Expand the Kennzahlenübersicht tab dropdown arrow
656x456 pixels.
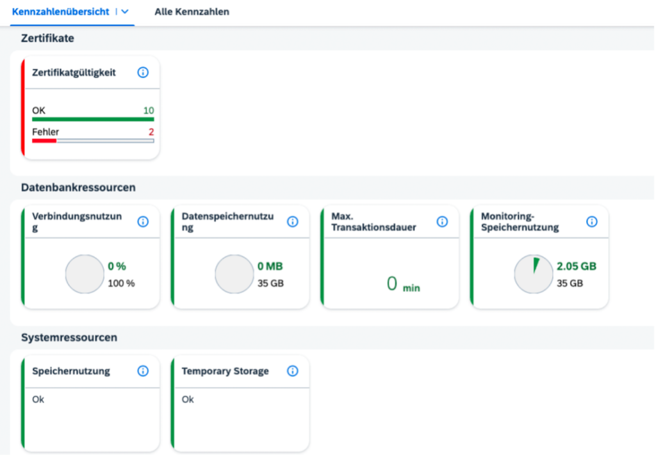click(125, 12)
